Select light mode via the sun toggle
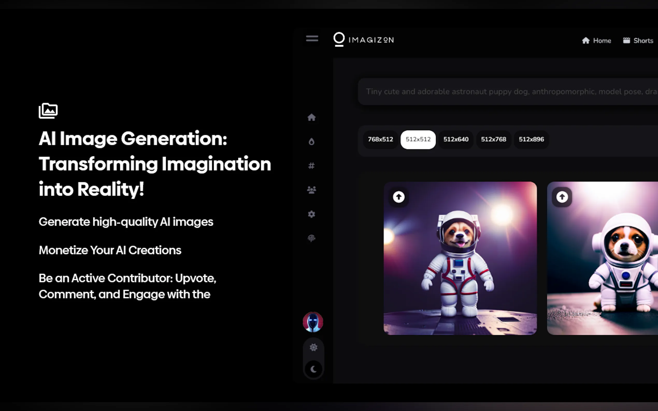This screenshot has height=411, width=658. point(313,347)
